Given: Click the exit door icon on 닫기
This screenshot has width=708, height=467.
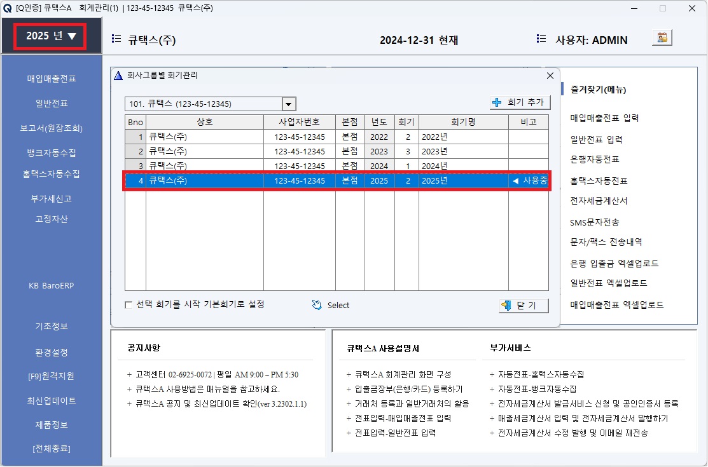Looking at the screenshot, I should pyautogui.click(x=506, y=306).
